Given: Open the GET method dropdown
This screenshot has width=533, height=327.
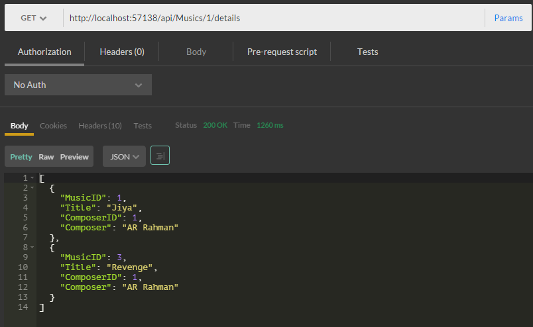Looking at the screenshot, I should coord(34,19).
